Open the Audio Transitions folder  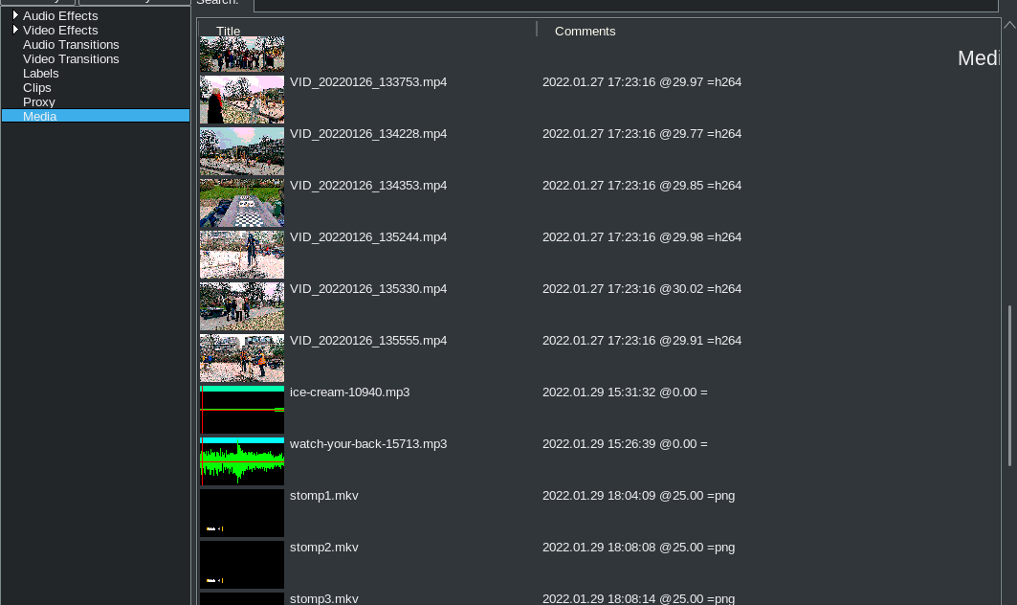click(71, 45)
